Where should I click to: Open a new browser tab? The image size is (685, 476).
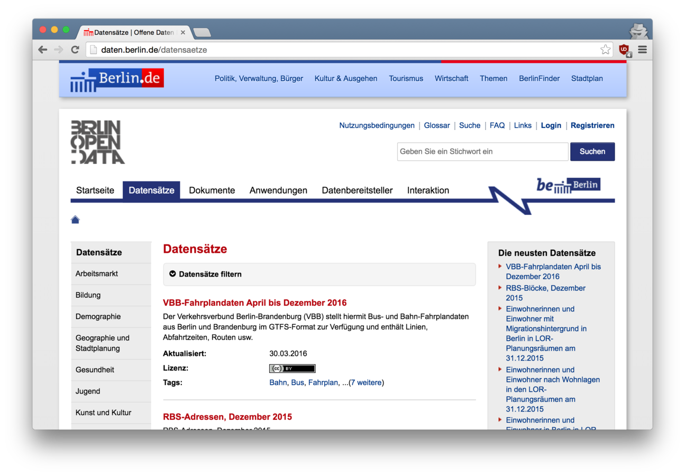click(202, 33)
